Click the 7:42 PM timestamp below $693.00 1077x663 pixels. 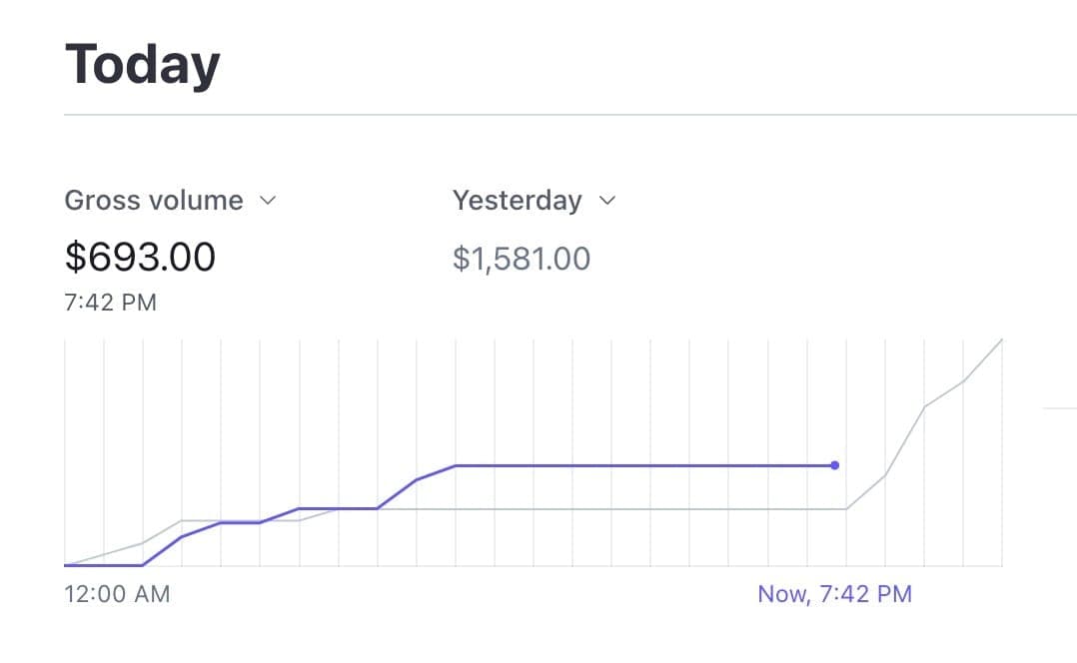coord(110,303)
